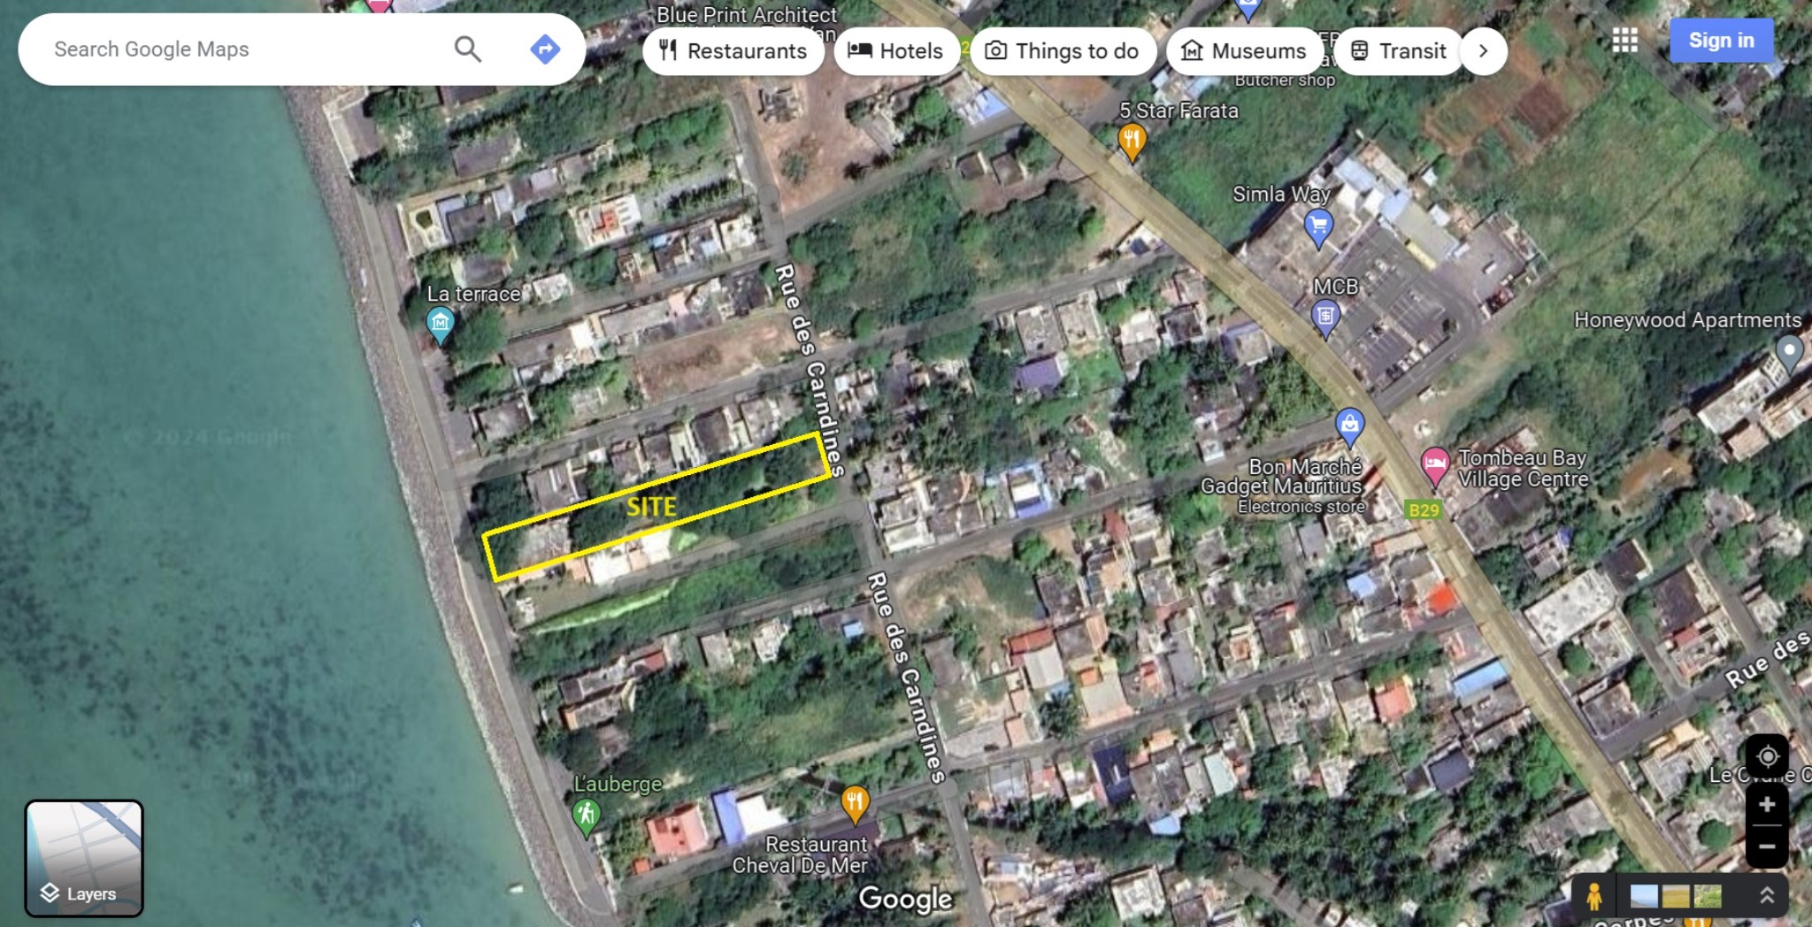
Task: Click the Restaurant Cheval De Mer label
Action: coord(801,854)
